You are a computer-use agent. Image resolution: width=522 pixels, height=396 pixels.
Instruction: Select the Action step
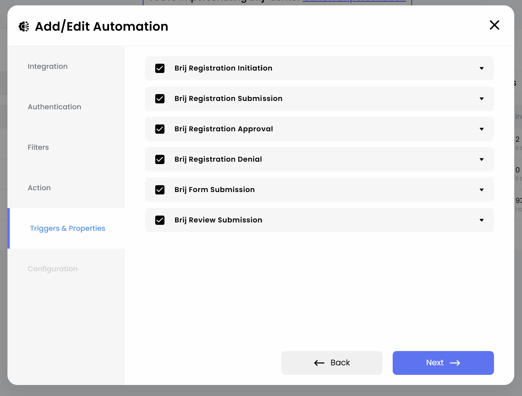tap(39, 188)
